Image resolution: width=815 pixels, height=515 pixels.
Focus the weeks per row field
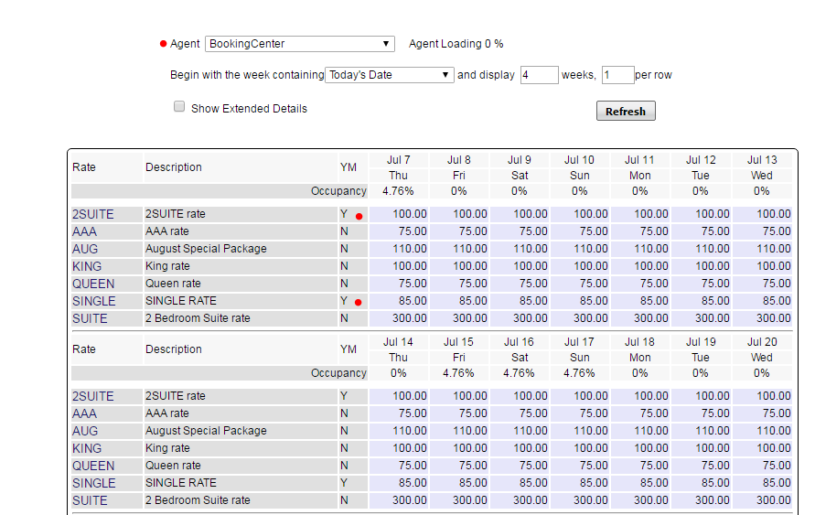[x=618, y=75]
